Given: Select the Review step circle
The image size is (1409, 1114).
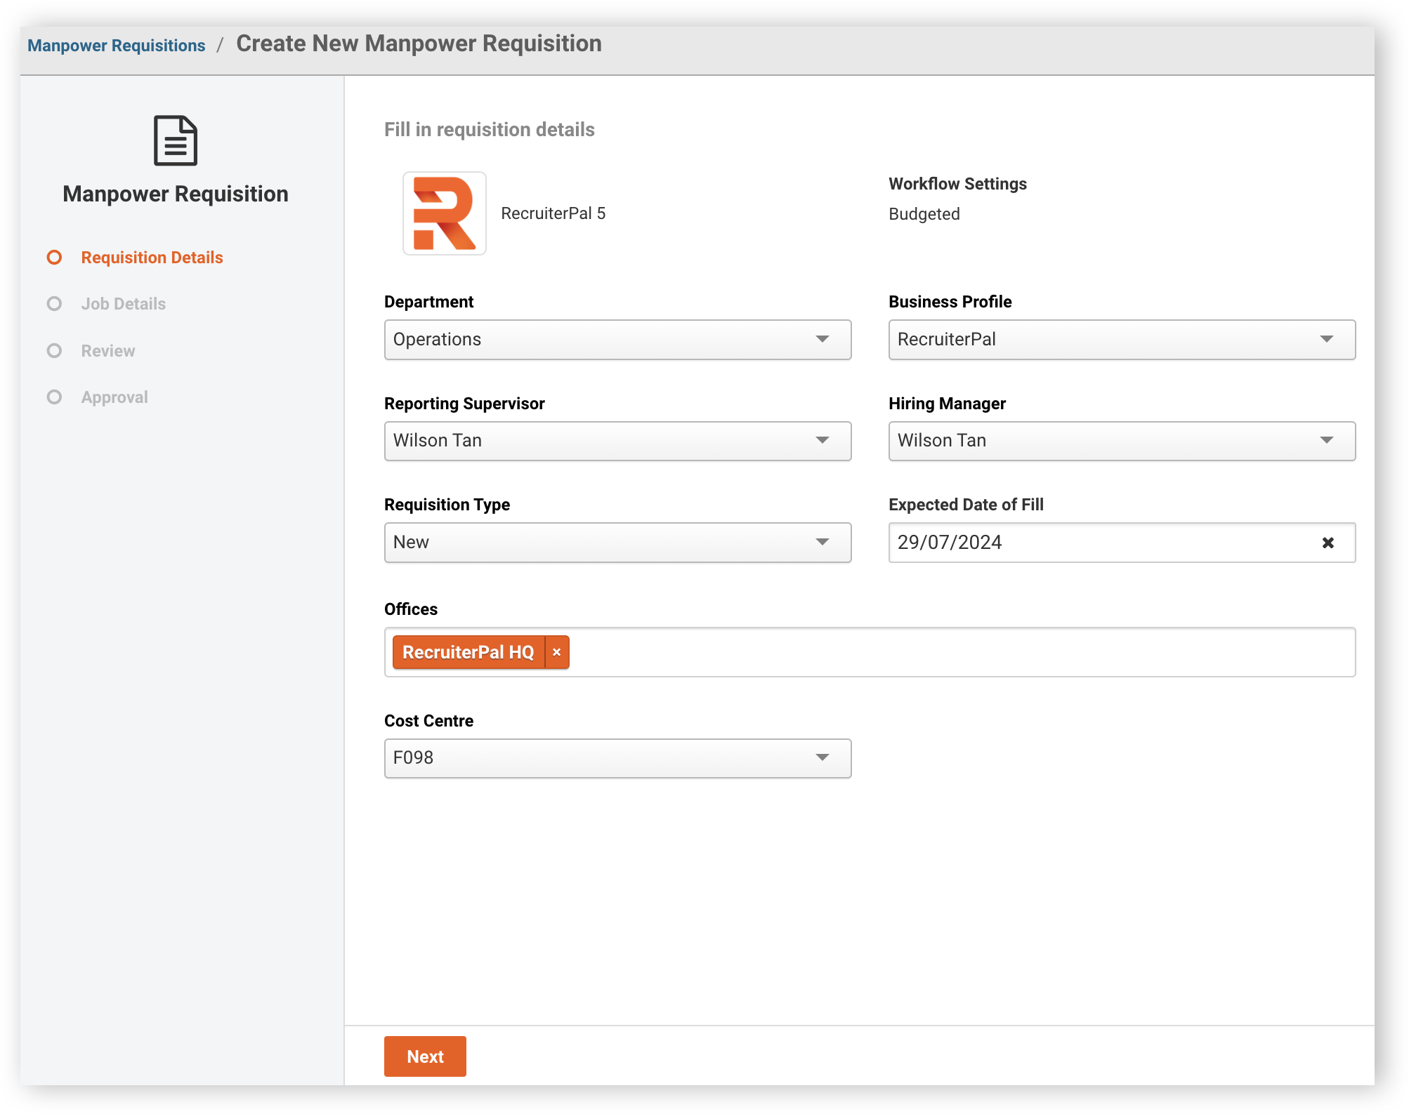Looking at the screenshot, I should 54,351.
